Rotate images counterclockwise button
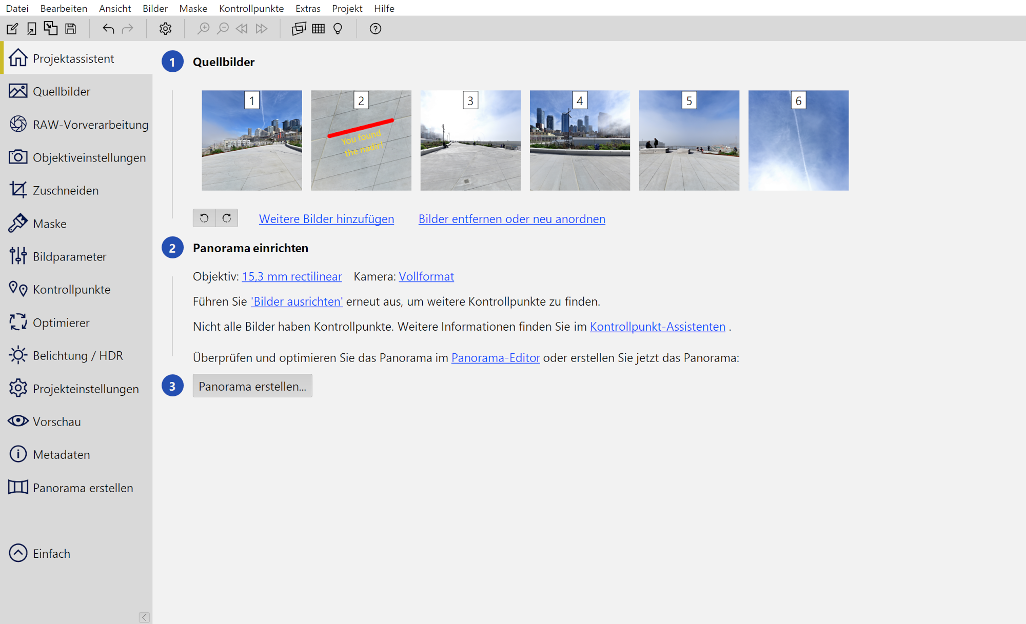The image size is (1026, 624). [x=204, y=218]
